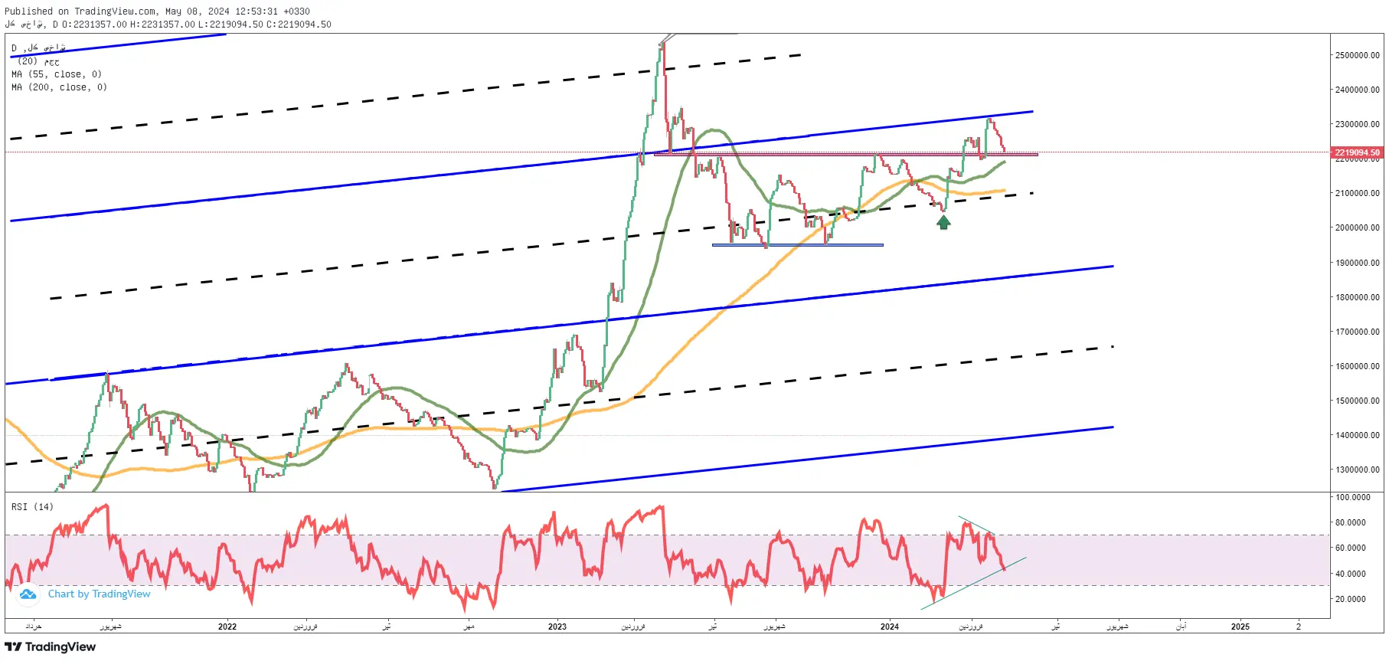
Task: Click the 80.0000 RSI scale label
Action: pos(1351,522)
